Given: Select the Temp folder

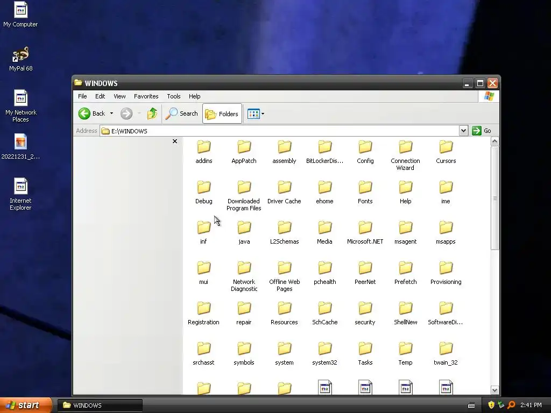Looking at the screenshot, I should [406, 354].
